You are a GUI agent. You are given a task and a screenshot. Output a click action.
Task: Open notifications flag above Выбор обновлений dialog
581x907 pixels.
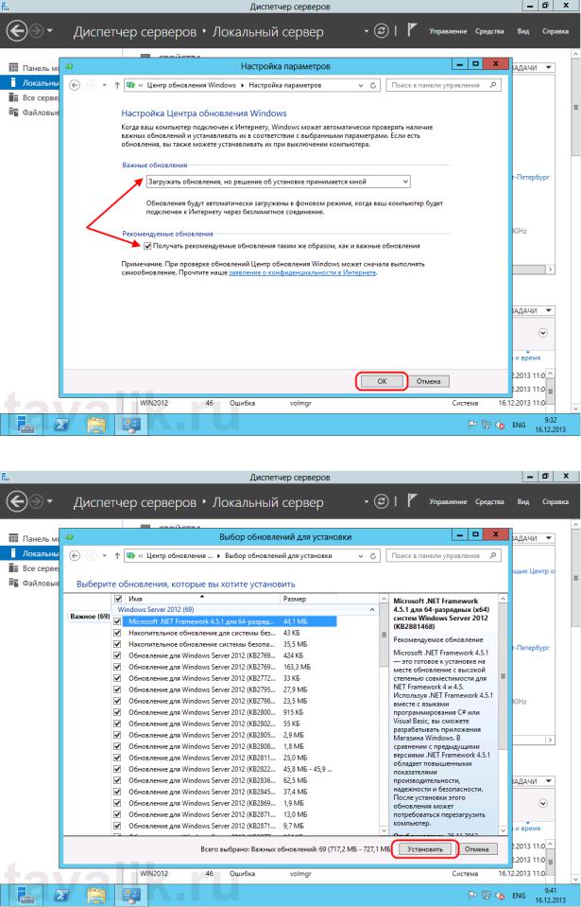click(x=411, y=501)
